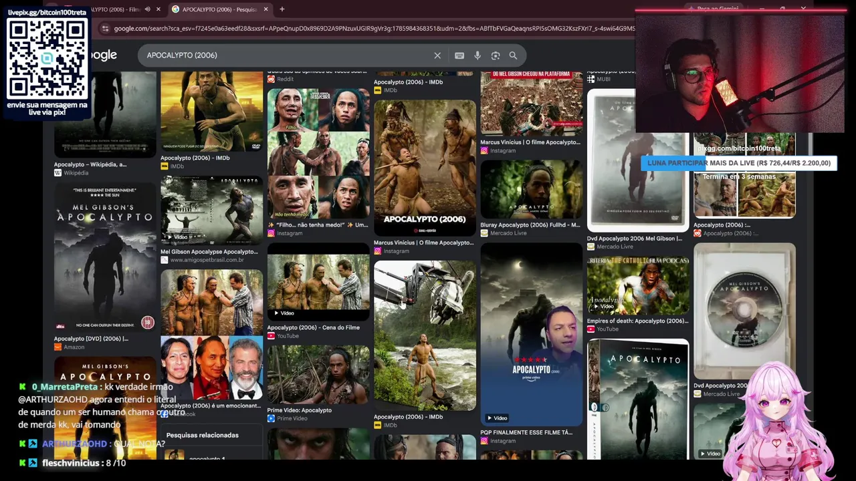Play the 'PQP FINALMENTE ESSE FILME' video badge
The width and height of the screenshot is (856, 481).
click(497, 418)
